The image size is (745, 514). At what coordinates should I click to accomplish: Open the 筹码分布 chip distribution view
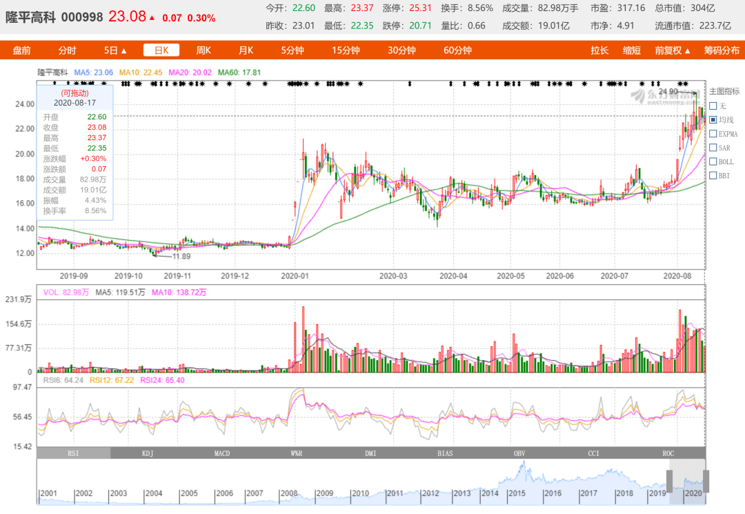pos(722,50)
